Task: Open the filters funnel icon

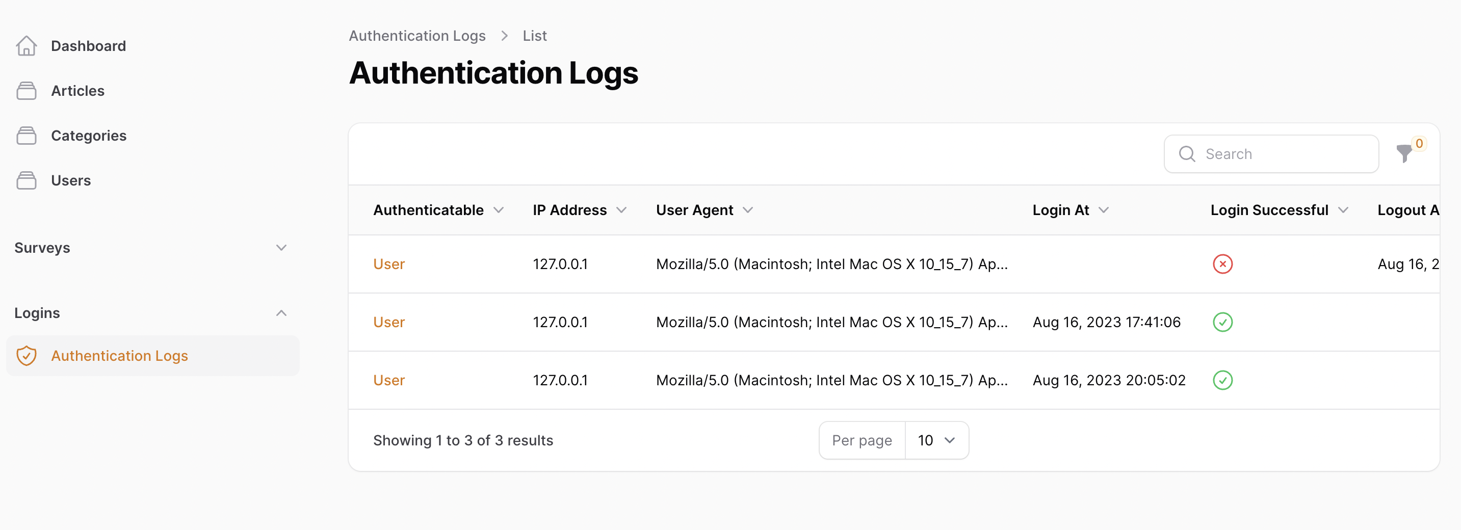Action: click(x=1404, y=153)
